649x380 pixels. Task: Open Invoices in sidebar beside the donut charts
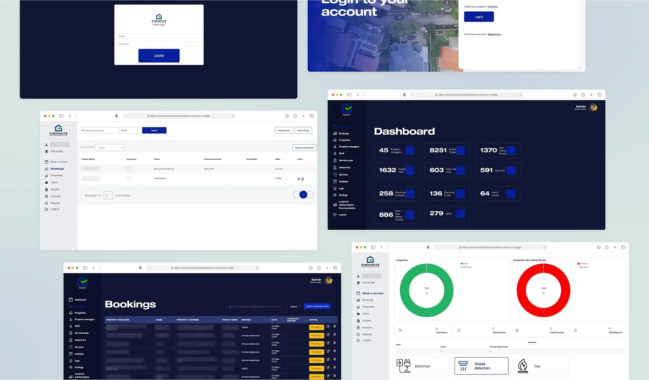pyautogui.click(x=367, y=327)
